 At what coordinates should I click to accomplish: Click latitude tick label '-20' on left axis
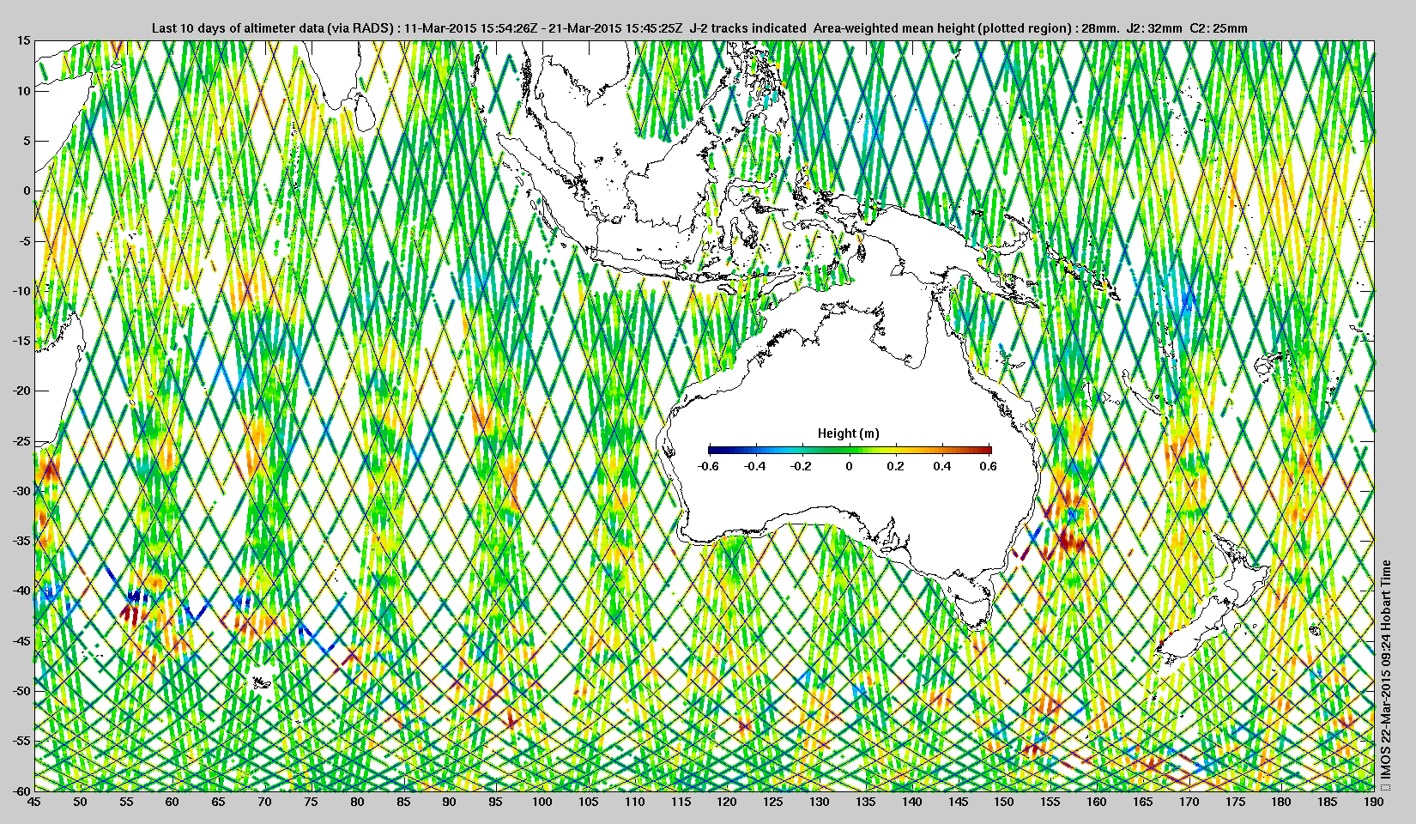point(21,391)
